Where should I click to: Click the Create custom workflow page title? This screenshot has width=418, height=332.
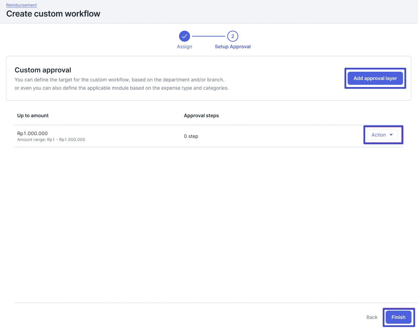pos(53,14)
